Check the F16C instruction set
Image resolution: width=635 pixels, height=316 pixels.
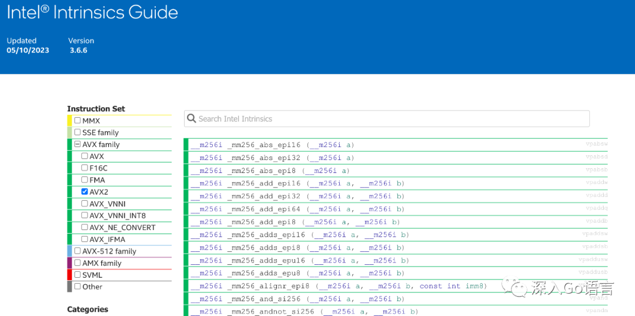tap(85, 167)
